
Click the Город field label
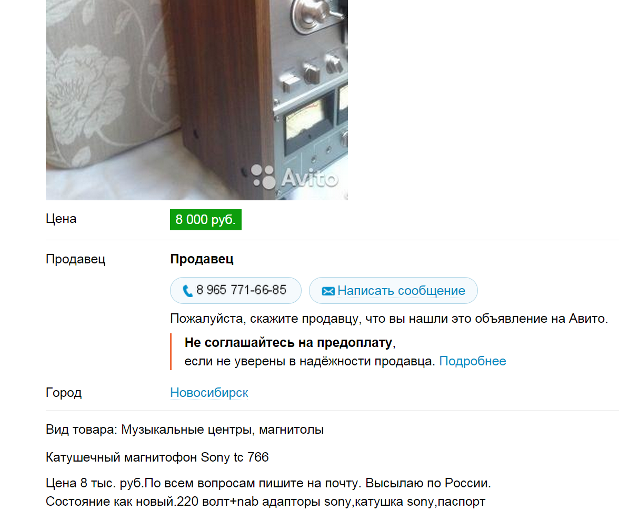coord(64,393)
